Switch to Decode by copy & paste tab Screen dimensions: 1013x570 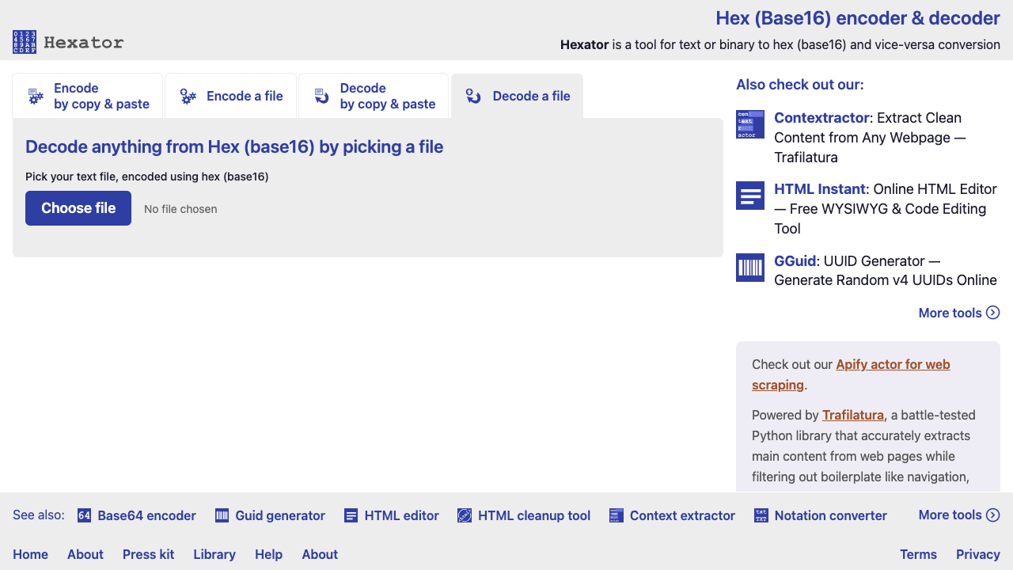374,96
